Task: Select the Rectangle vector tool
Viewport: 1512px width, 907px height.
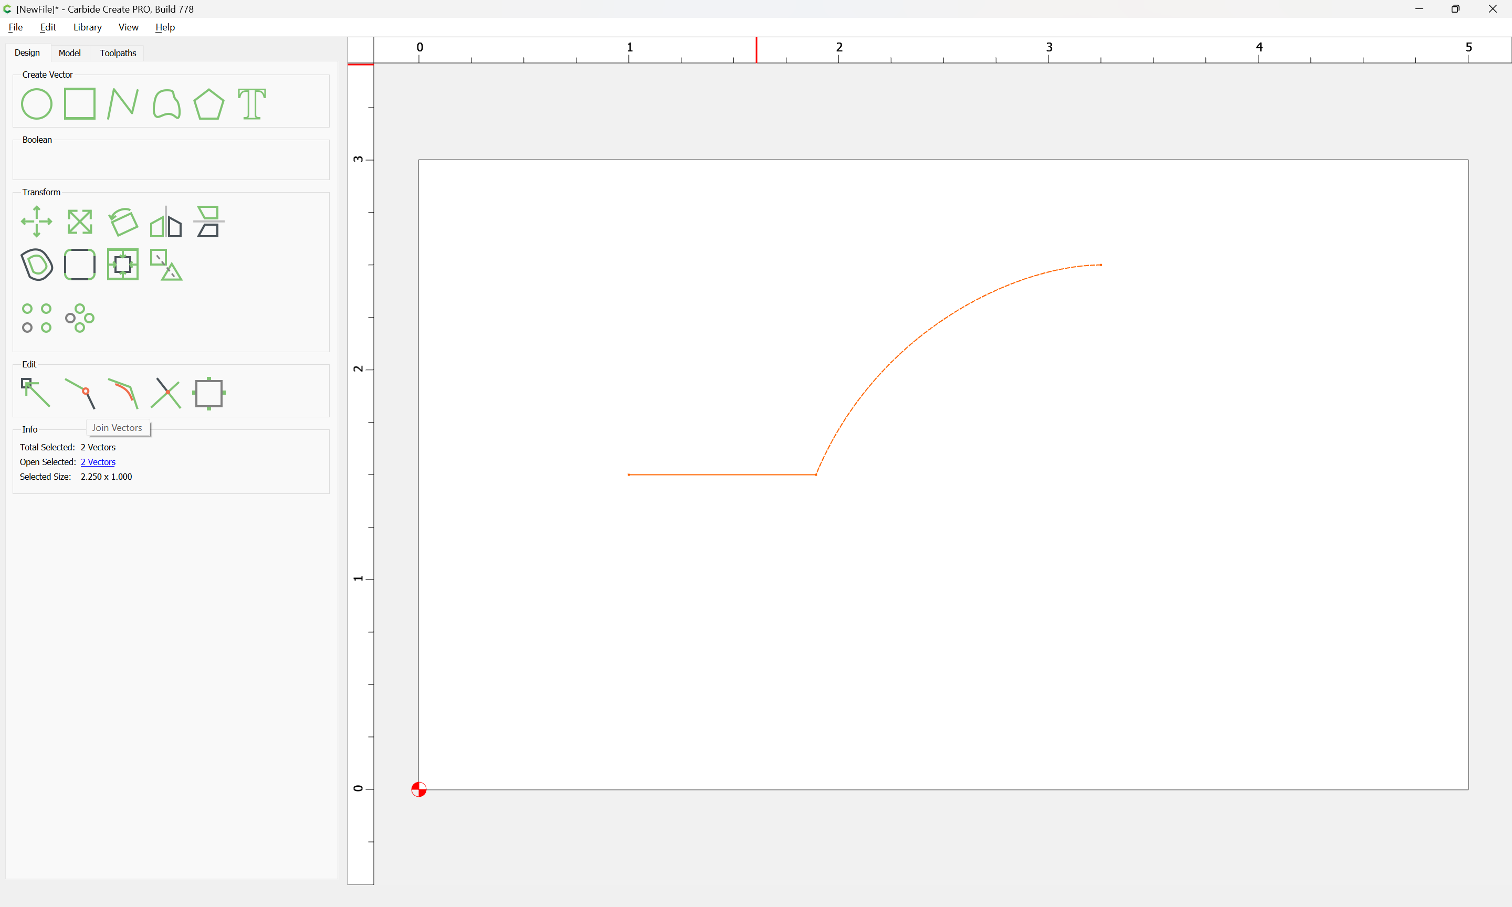Action: tap(80, 104)
